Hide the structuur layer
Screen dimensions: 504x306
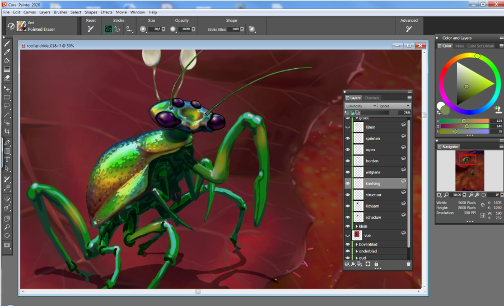point(347,195)
